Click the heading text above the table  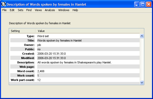(40, 23)
